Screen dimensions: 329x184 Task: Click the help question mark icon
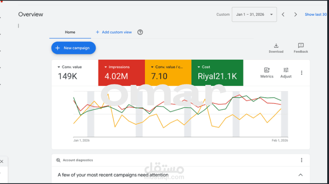click(x=140, y=32)
